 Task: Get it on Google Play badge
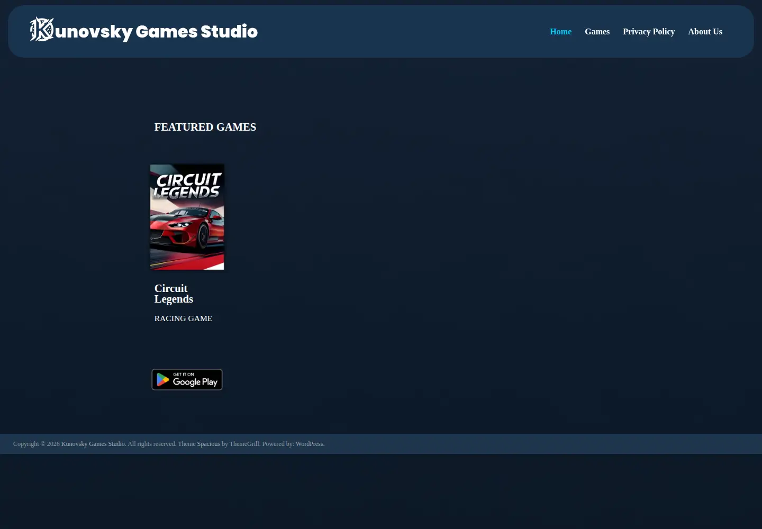click(x=187, y=379)
